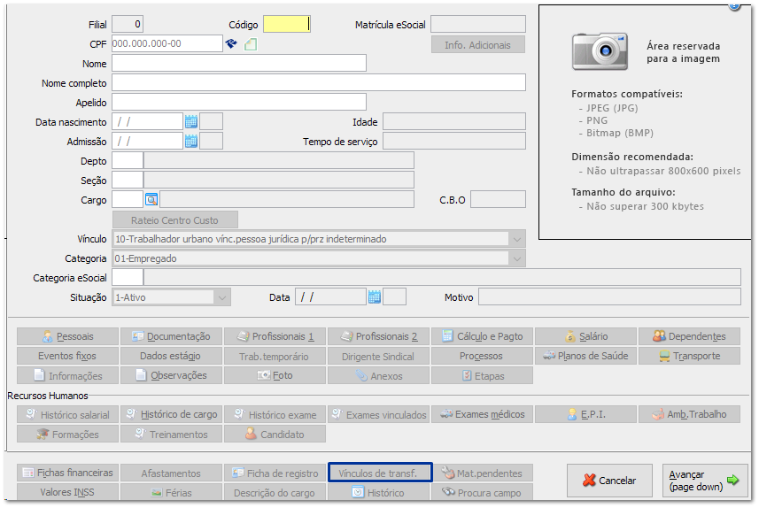Open the calendar next to Situação Data field
Screen dimensions: 759x508
(x=374, y=297)
